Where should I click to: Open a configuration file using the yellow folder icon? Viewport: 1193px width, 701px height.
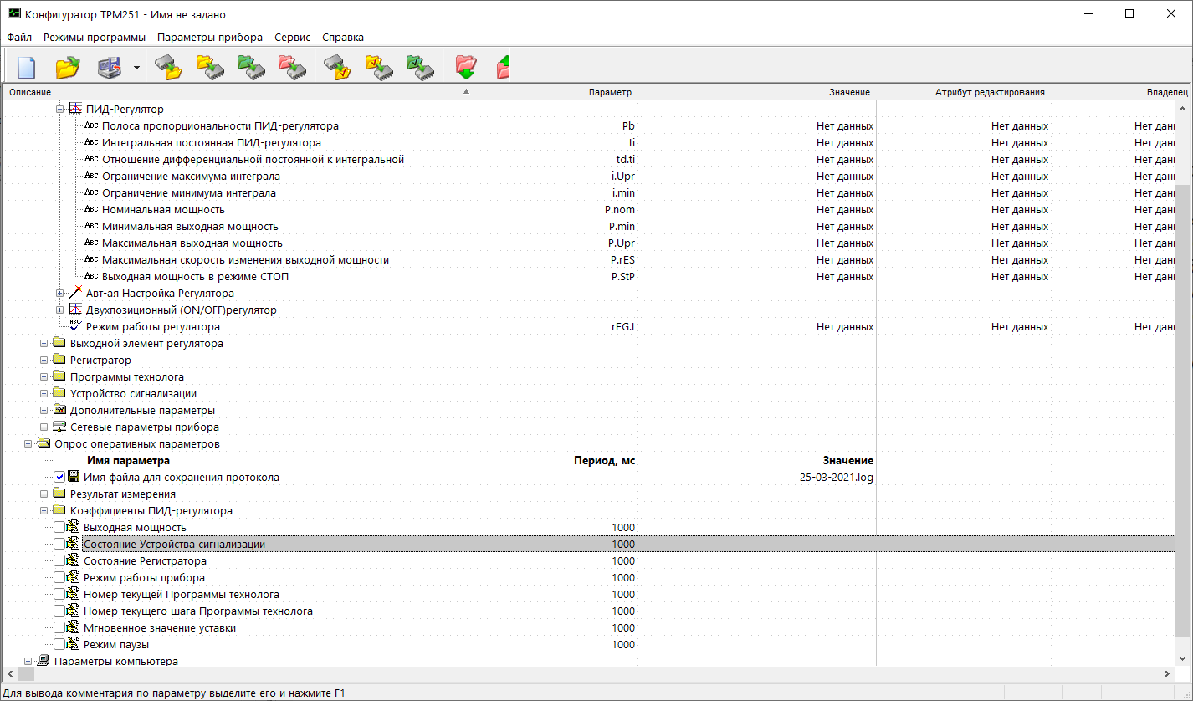click(68, 67)
